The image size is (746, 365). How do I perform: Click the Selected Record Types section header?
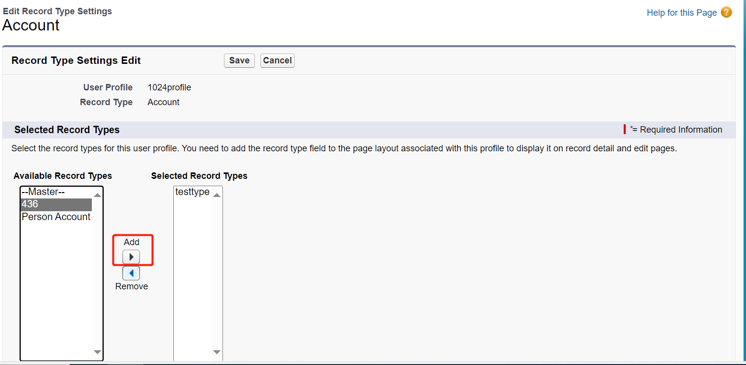66,129
